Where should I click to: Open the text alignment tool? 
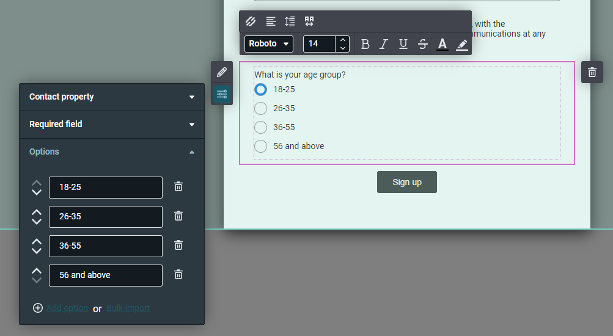click(271, 21)
